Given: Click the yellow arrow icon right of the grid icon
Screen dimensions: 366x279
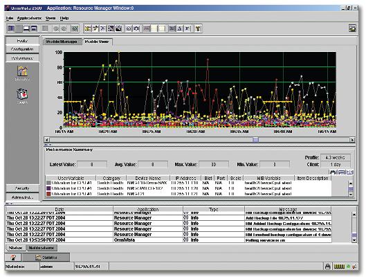Looking at the screenshot, I should [95, 28].
